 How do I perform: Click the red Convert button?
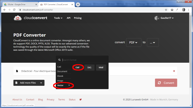pos(166,83)
